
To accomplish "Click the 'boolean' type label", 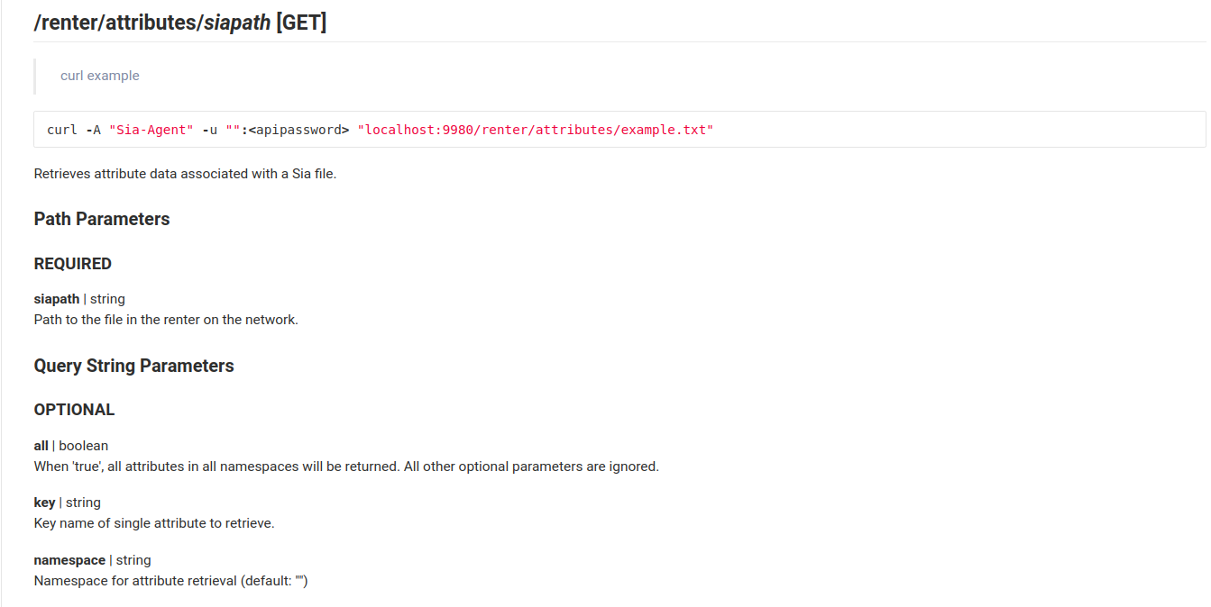I will point(84,446).
